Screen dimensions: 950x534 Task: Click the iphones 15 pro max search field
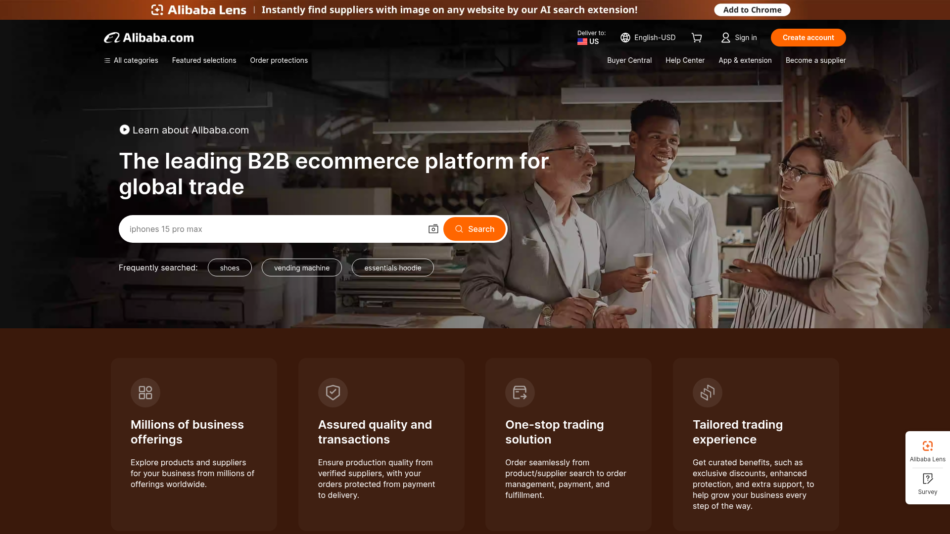coord(272,228)
